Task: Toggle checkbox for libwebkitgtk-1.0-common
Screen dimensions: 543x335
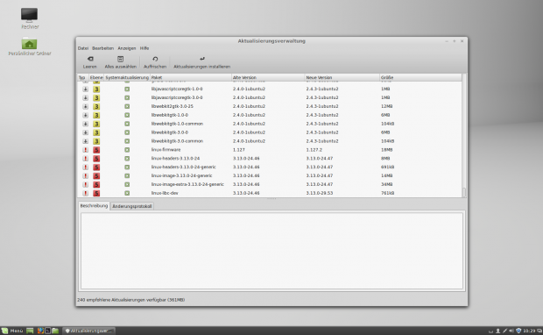Action: (x=127, y=124)
